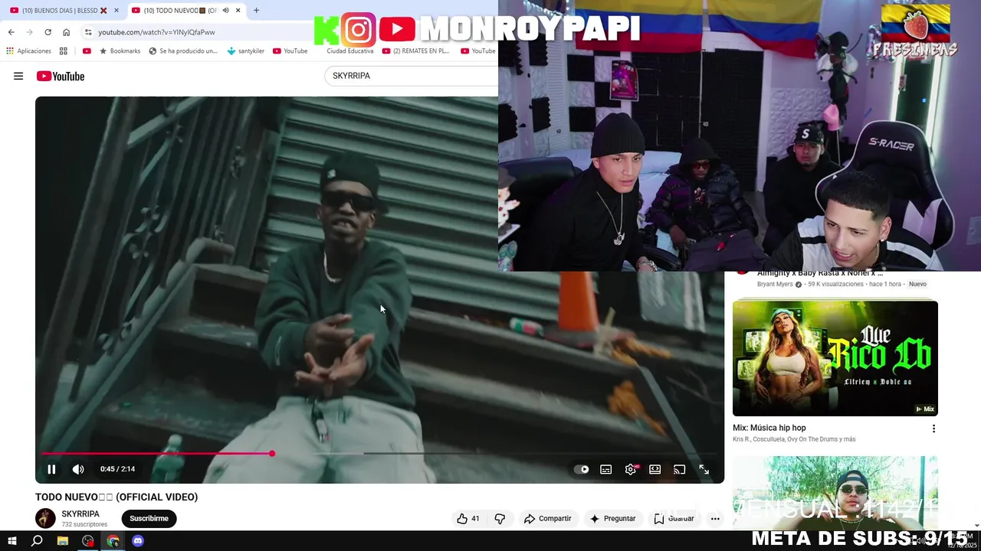Open tab groups grid icon in bookmarks bar
The width and height of the screenshot is (981, 551).
[63, 51]
